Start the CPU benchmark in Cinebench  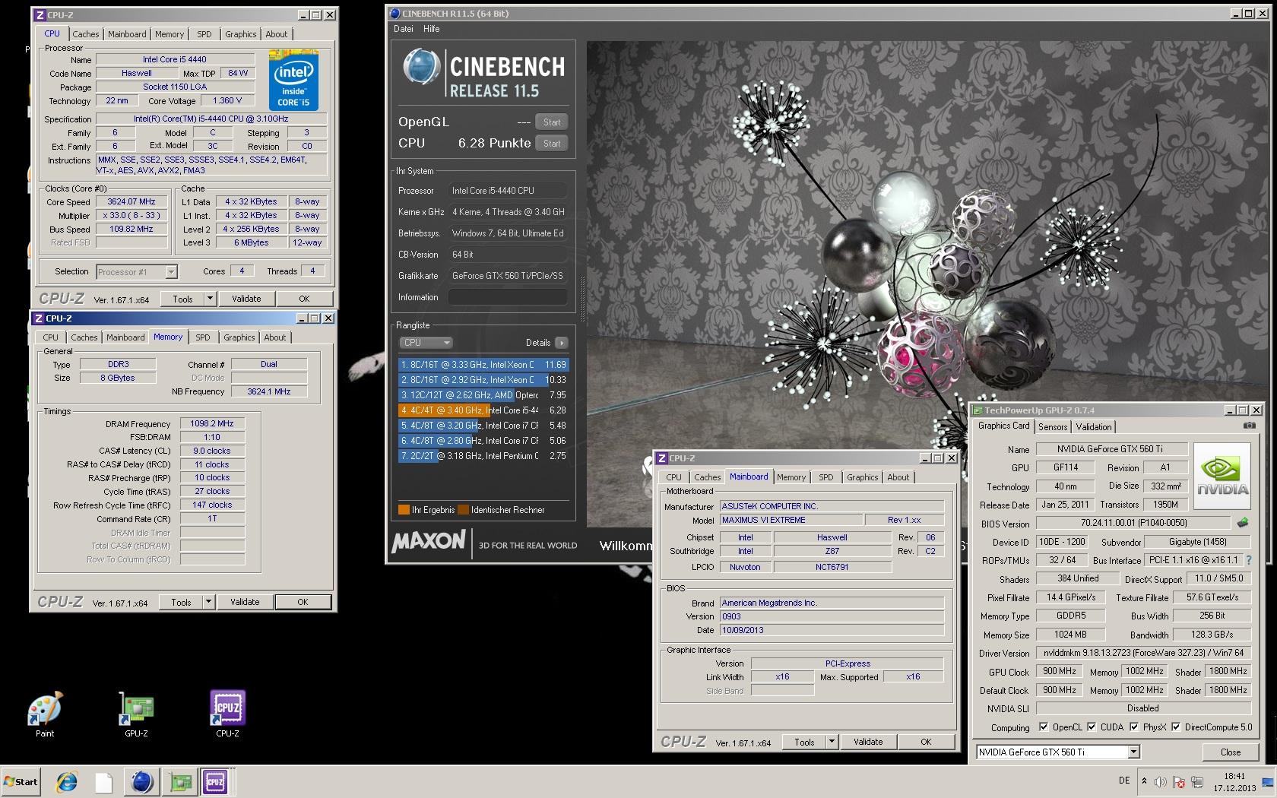coord(552,143)
